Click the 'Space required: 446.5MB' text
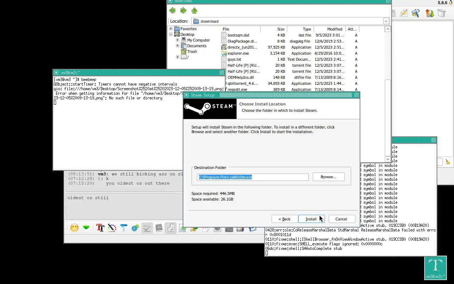The width and height of the screenshot is (454, 284). tap(213, 193)
